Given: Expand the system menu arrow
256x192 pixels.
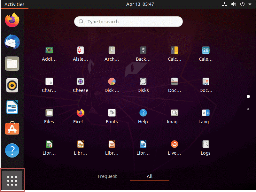Looking at the screenshot, I should (250, 4).
